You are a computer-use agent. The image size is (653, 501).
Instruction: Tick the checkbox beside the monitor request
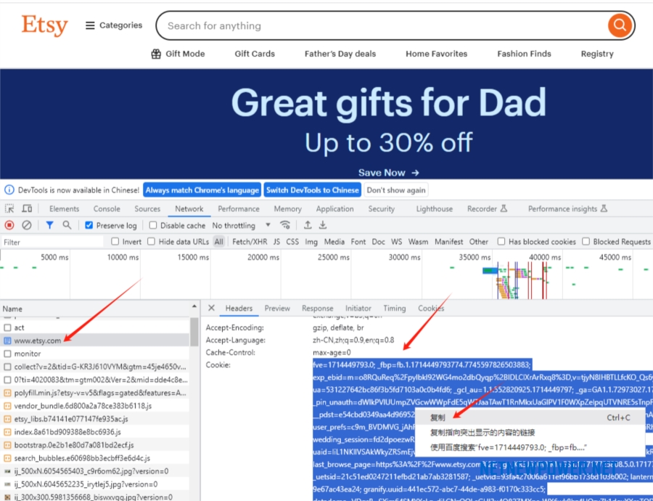tap(7, 354)
